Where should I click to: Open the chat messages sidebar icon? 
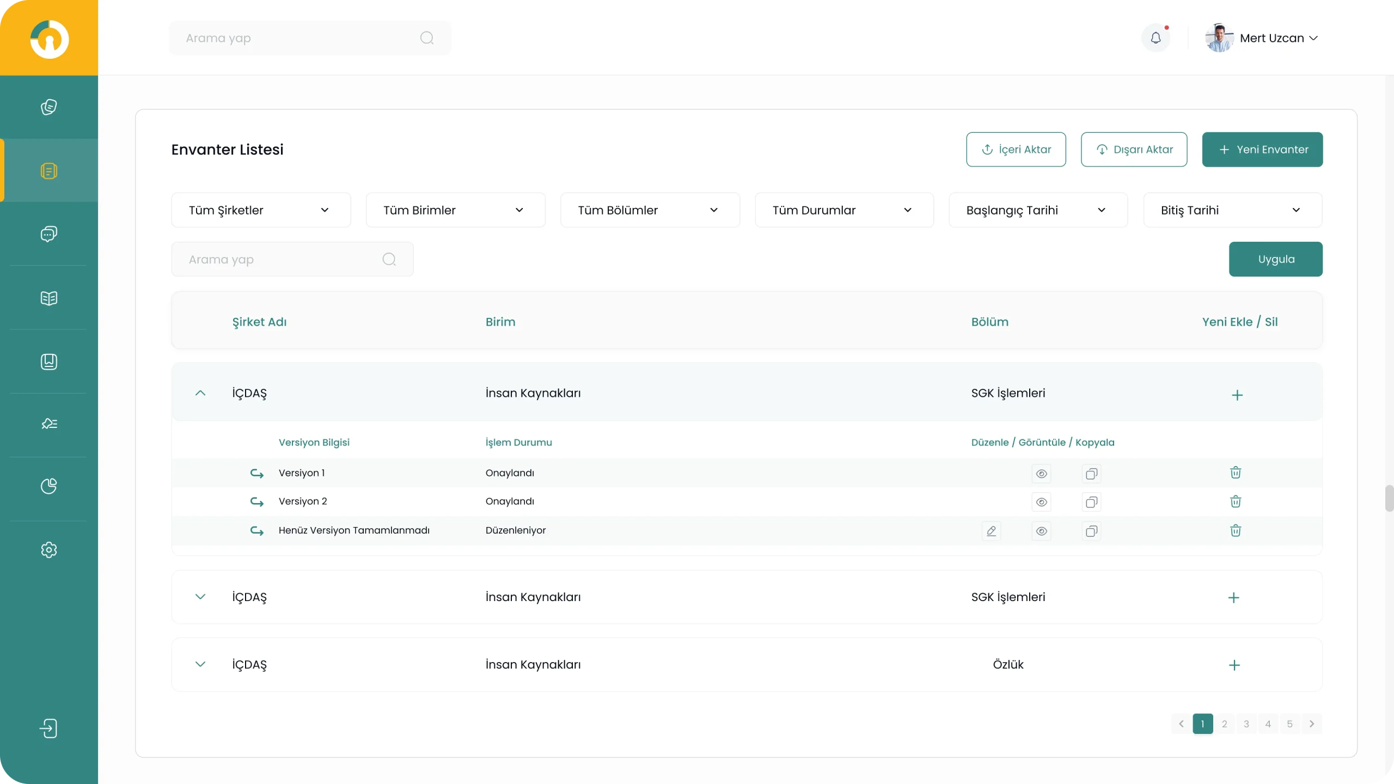49,234
